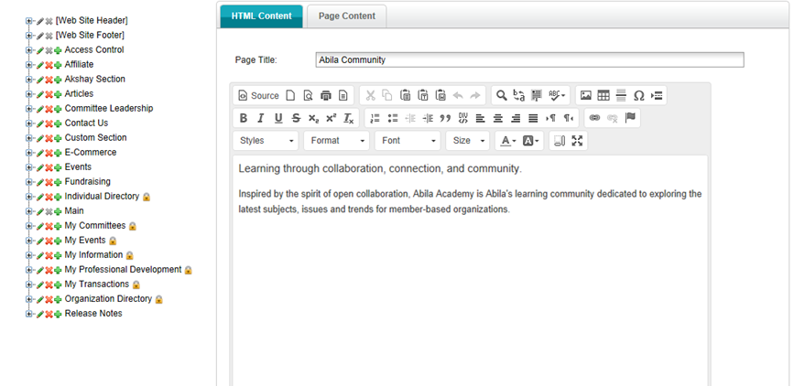Click the Insert Image icon
Viewport: 794px width, 386px height.
(586, 95)
